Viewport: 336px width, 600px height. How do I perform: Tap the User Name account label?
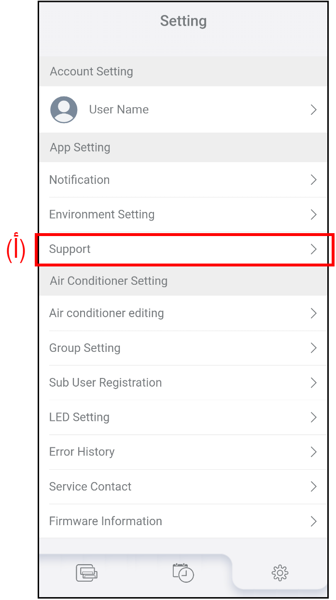(119, 110)
